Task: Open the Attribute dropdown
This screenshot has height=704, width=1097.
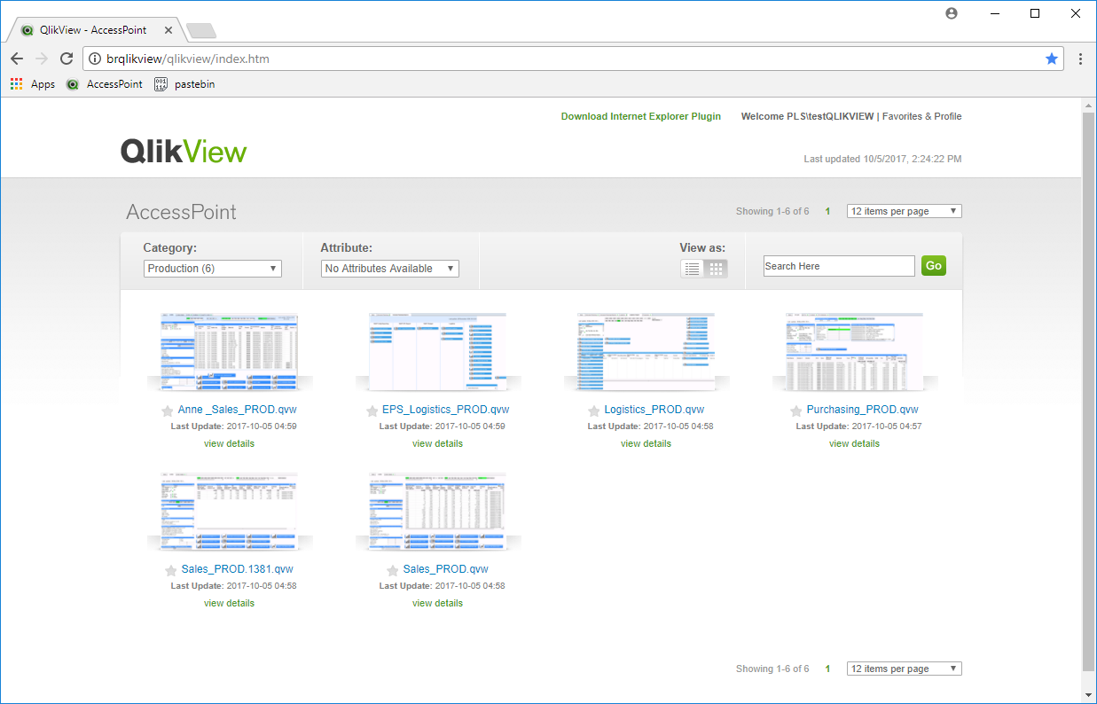Action: (x=390, y=269)
